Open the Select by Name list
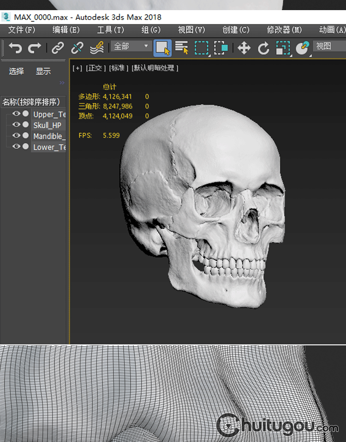 (182, 48)
